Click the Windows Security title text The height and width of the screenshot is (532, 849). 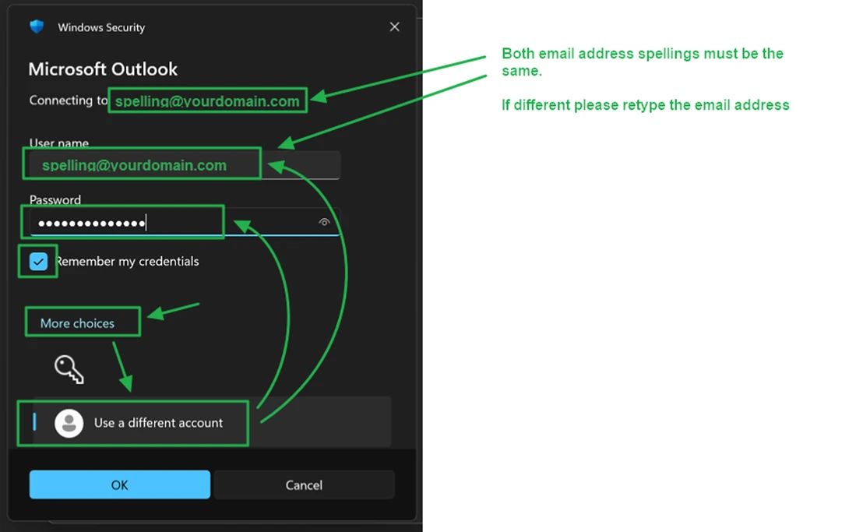point(101,27)
